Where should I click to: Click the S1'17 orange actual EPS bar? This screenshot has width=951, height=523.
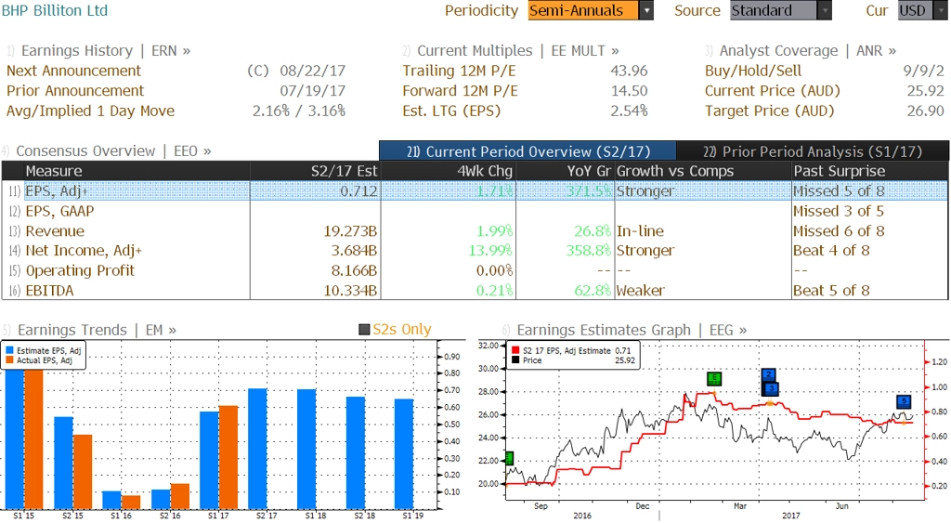(228, 457)
